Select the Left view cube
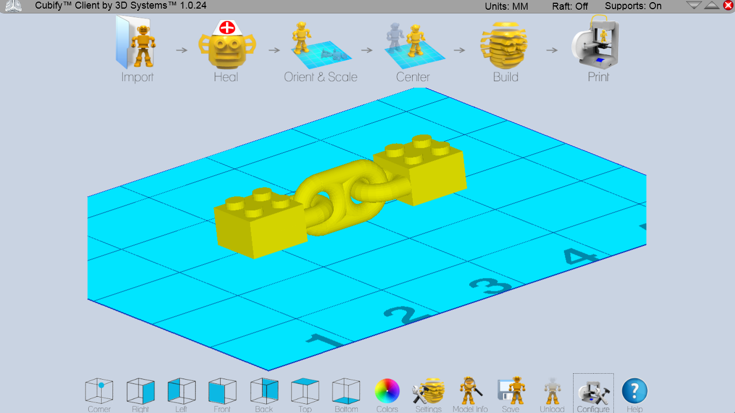This screenshot has height=413, width=735. [181, 391]
